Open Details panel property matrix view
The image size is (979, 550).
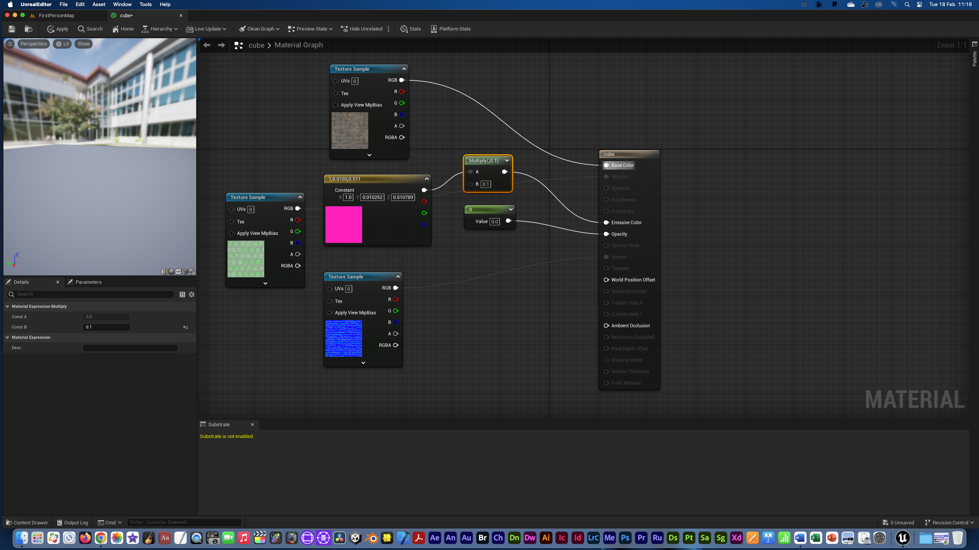(182, 294)
